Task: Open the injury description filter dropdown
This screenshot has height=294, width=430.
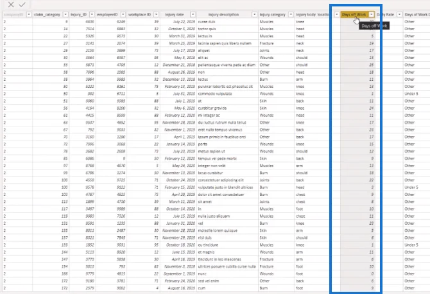Action: 255,15
